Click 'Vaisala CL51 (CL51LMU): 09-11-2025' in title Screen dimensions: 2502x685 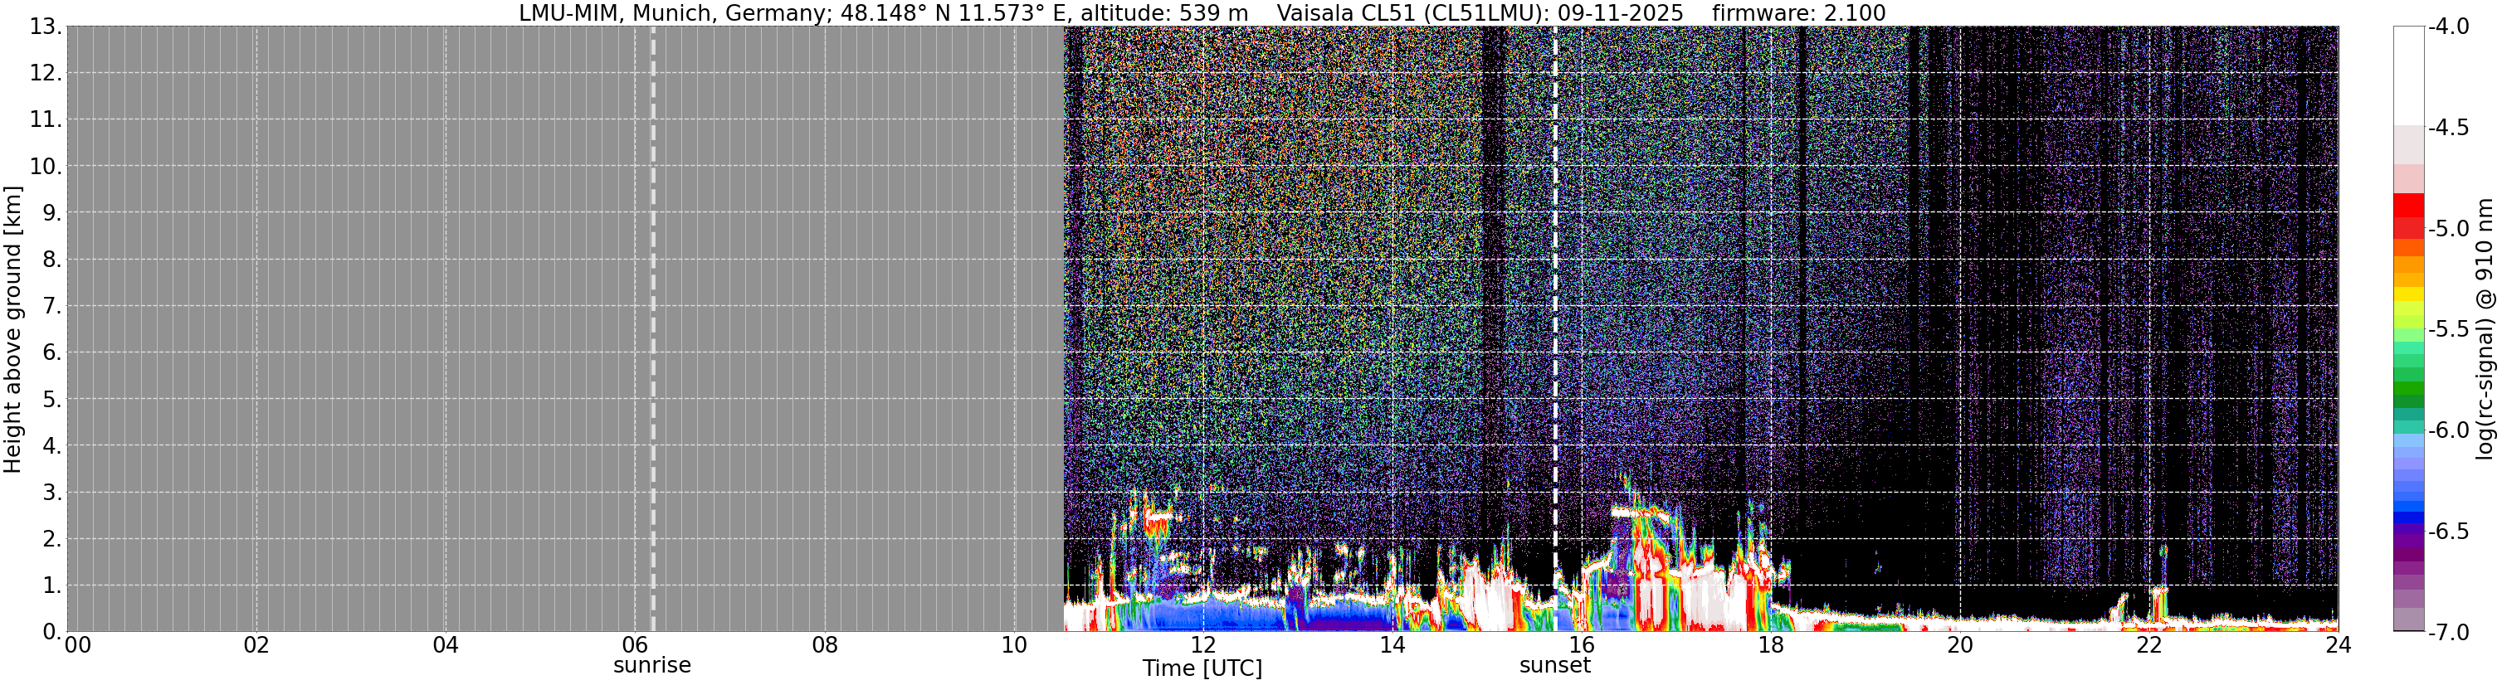pyautogui.click(x=1480, y=13)
